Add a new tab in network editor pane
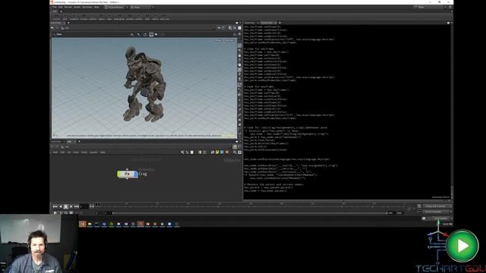 point(79,142)
